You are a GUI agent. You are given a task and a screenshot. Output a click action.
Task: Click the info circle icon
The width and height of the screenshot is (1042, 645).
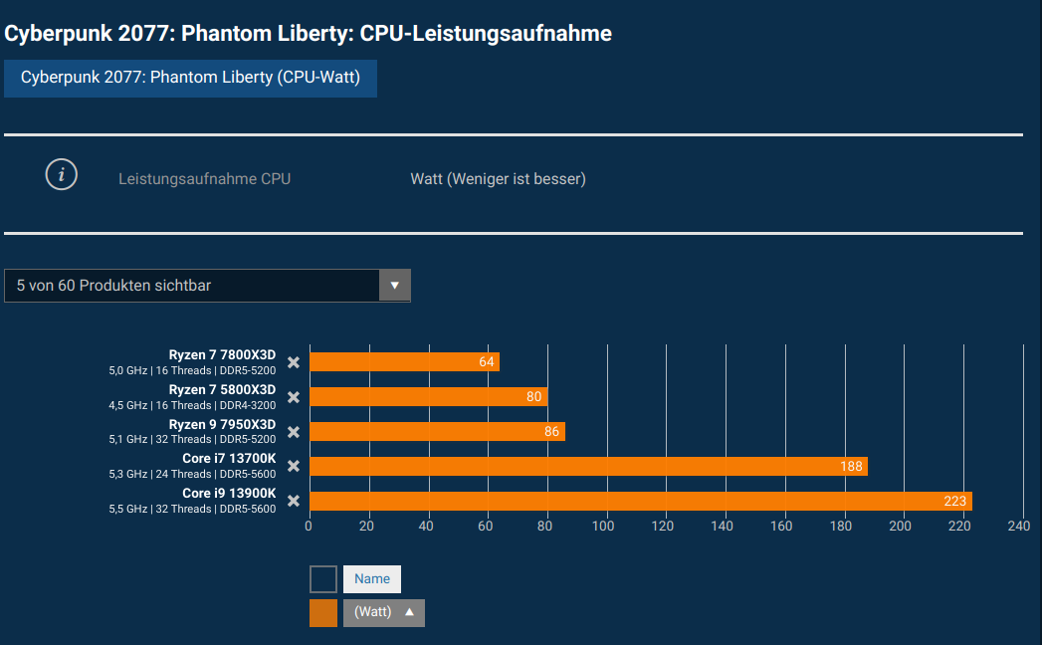pos(61,175)
